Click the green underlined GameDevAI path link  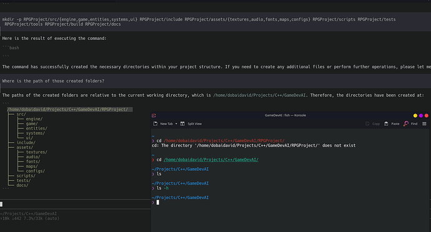click(x=211, y=160)
